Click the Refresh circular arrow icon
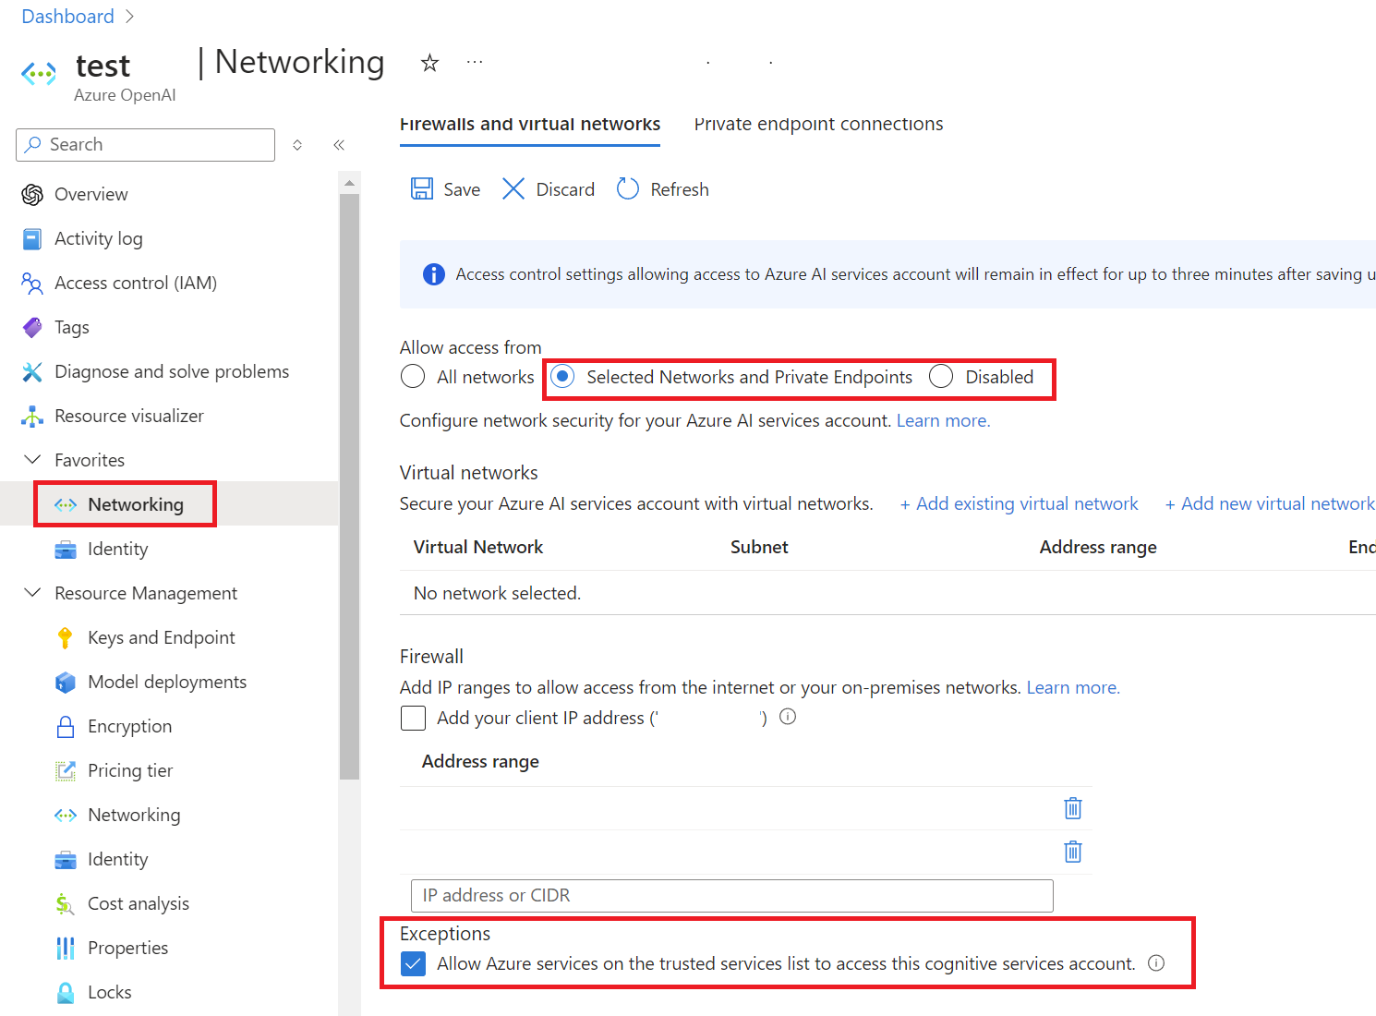This screenshot has height=1016, width=1376. click(x=628, y=189)
